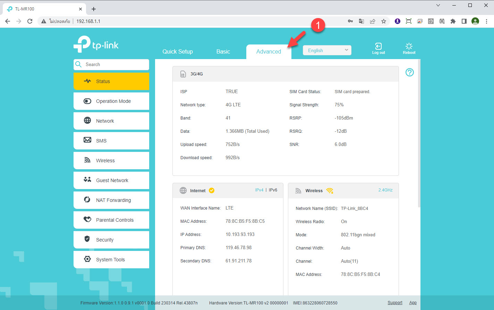Screen dimensions: 494x310
Task: Click the yellow Internet connected checkmark badge
Action: [211, 190]
